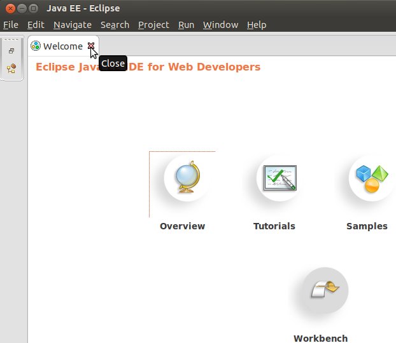Close the Welcome tab

coord(91,46)
